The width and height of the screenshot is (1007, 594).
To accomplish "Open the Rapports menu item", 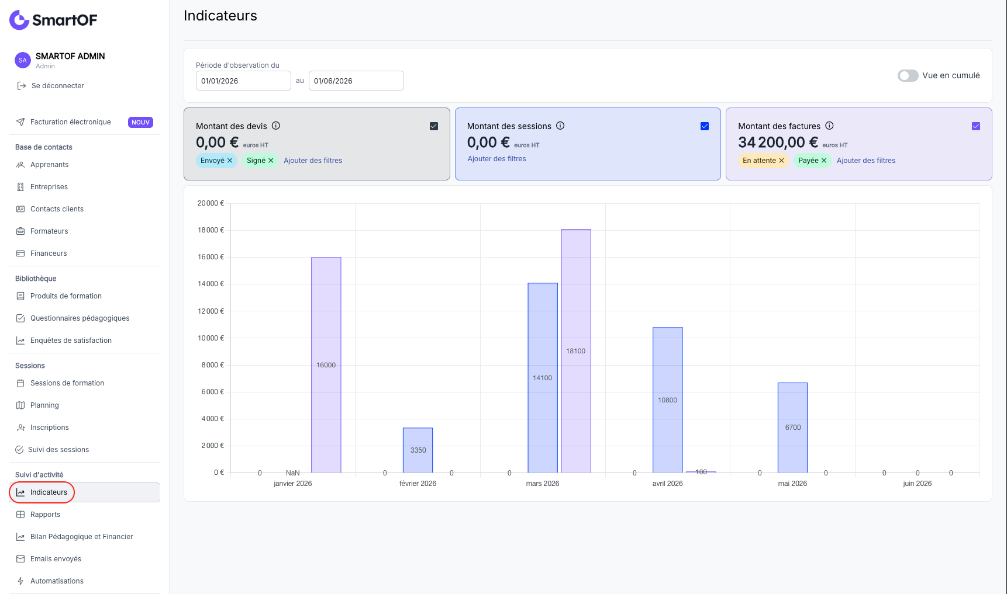I will (45, 515).
